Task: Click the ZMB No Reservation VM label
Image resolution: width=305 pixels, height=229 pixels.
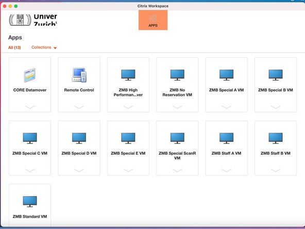Action: click(177, 92)
